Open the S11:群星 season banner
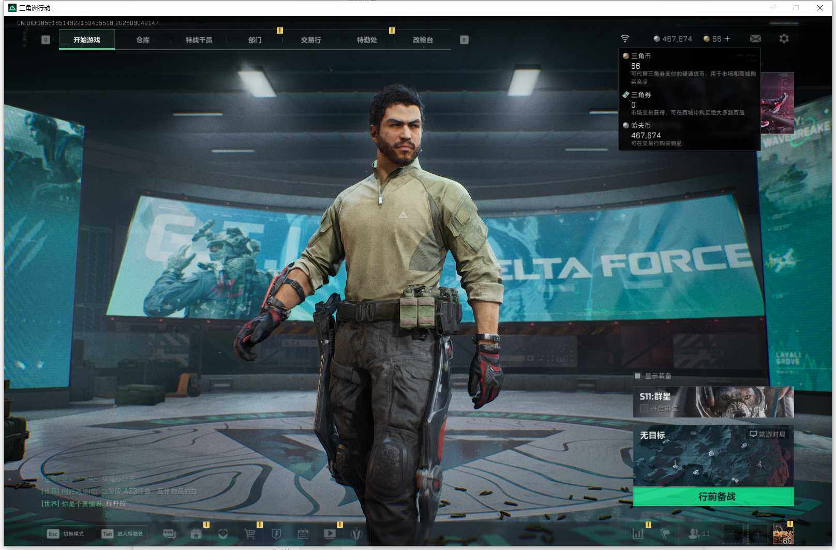 pyautogui.click(x=713, y=402)
